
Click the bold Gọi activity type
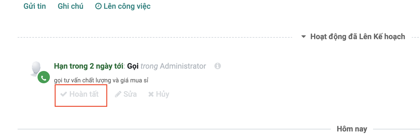133,66
